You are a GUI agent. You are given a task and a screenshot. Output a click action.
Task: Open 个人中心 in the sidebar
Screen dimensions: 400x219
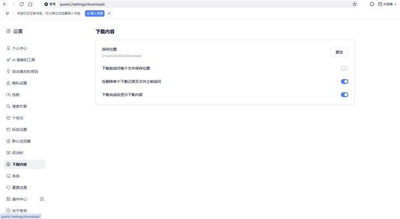pos(16,48)
